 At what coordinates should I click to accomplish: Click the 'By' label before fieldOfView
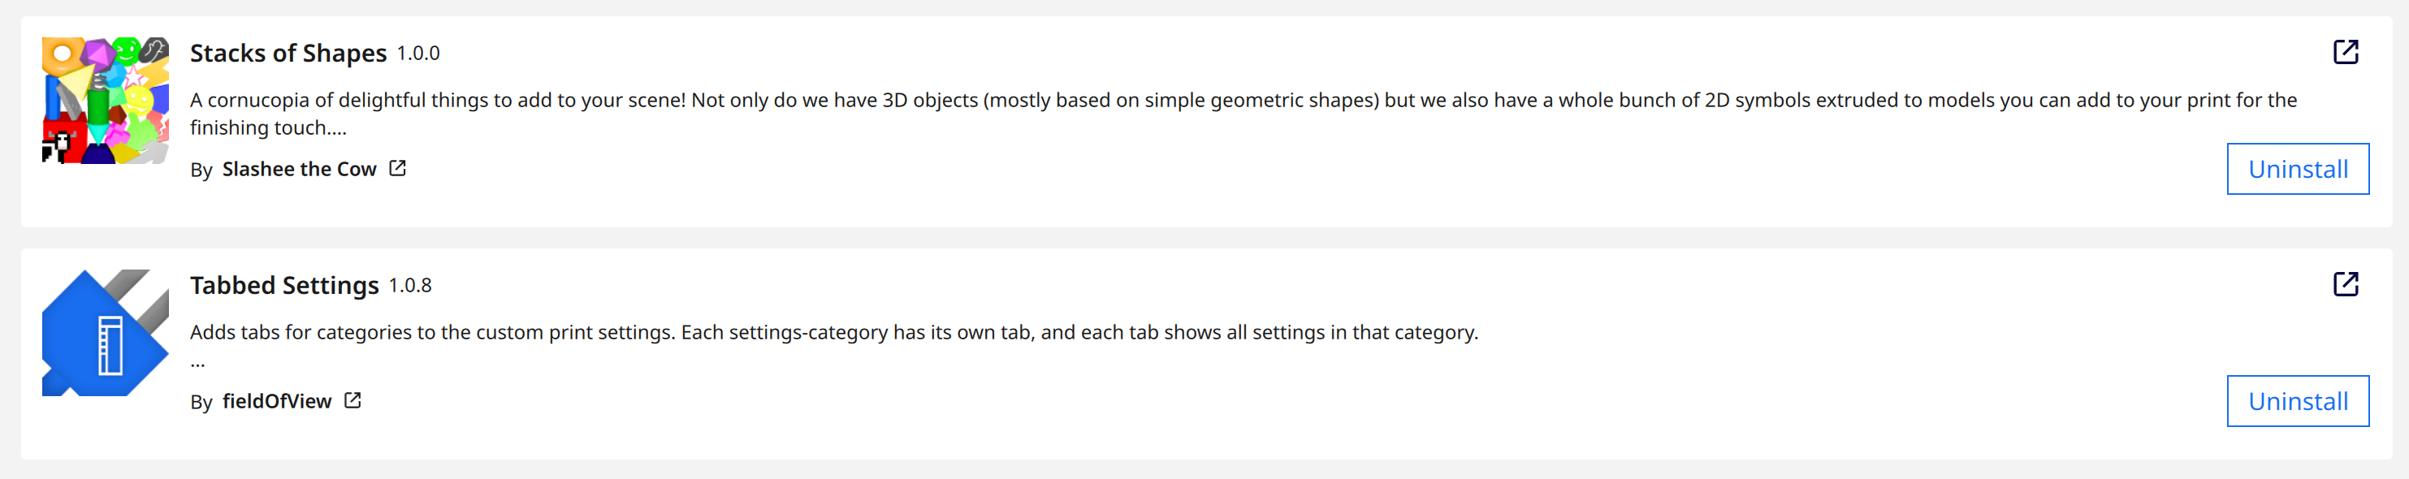(x=201, y=403)
